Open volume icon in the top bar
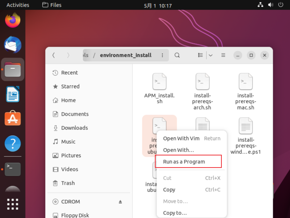Image resolution: width=290 pixels, height=218 pixels. [271, 5]
